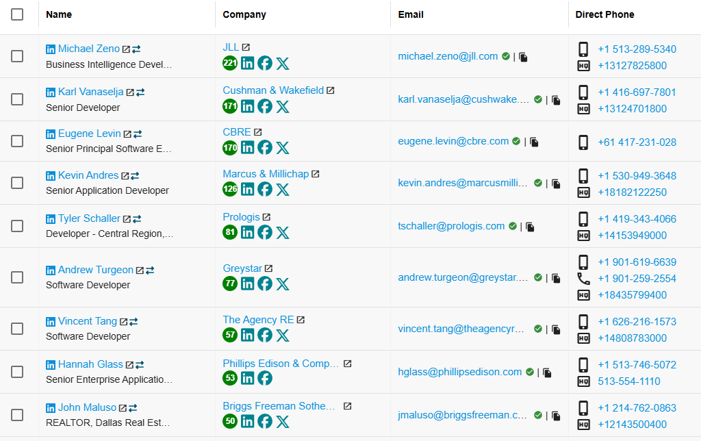Screen dimensions: 701x441
Task: Open Prologis company LinkedIn icon
Action: click(x=248, y=233)
